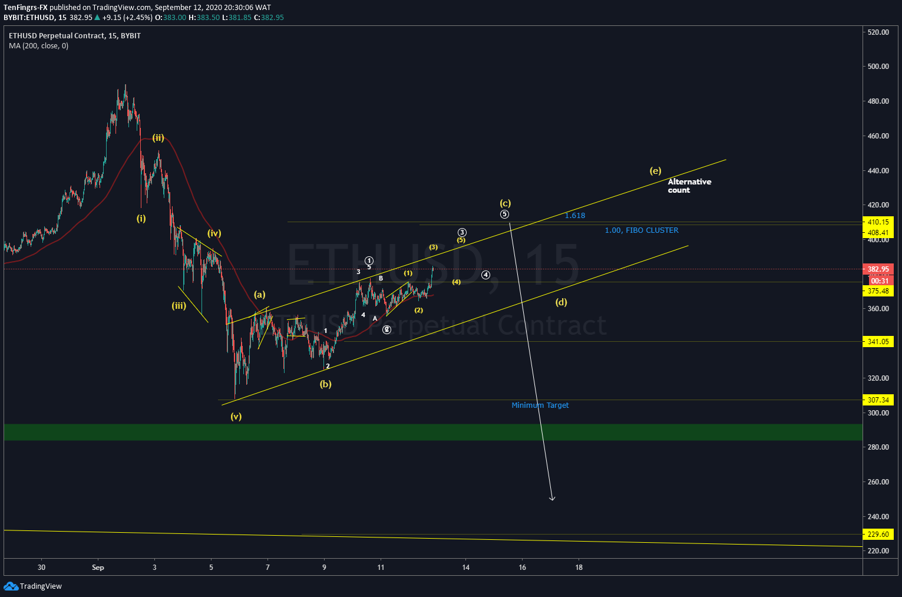This screenshot has height=597, width=902.
Task: Select the BYBIT:ETHUSD, 15 symbol text
Action: 35,18
